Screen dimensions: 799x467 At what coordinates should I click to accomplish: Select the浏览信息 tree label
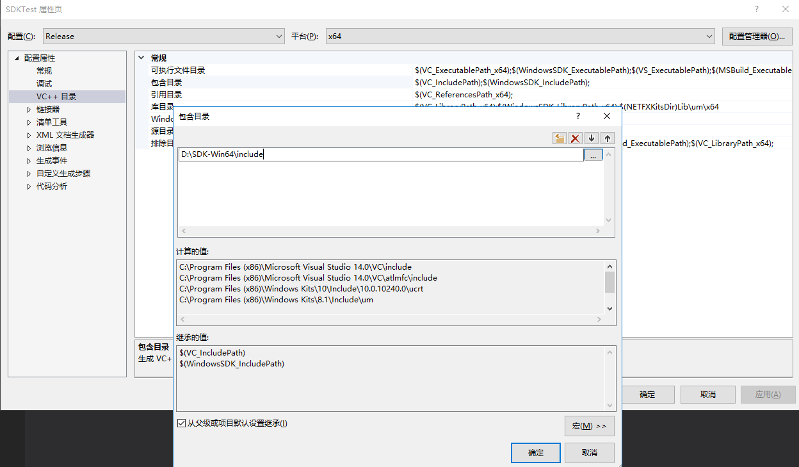coord(52,148)
